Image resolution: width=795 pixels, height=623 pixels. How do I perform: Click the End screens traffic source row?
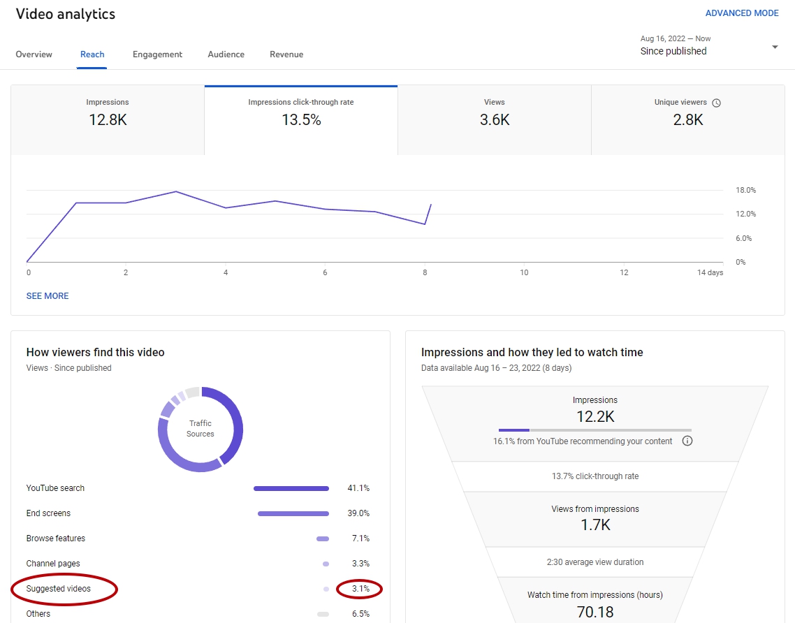click(x=198, y=513)
